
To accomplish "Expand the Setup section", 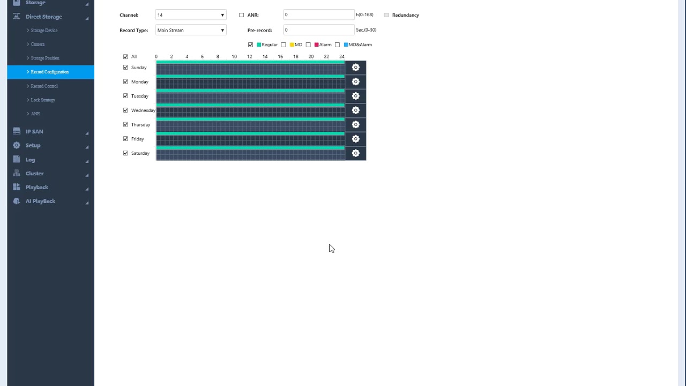I will pos(87,147).
